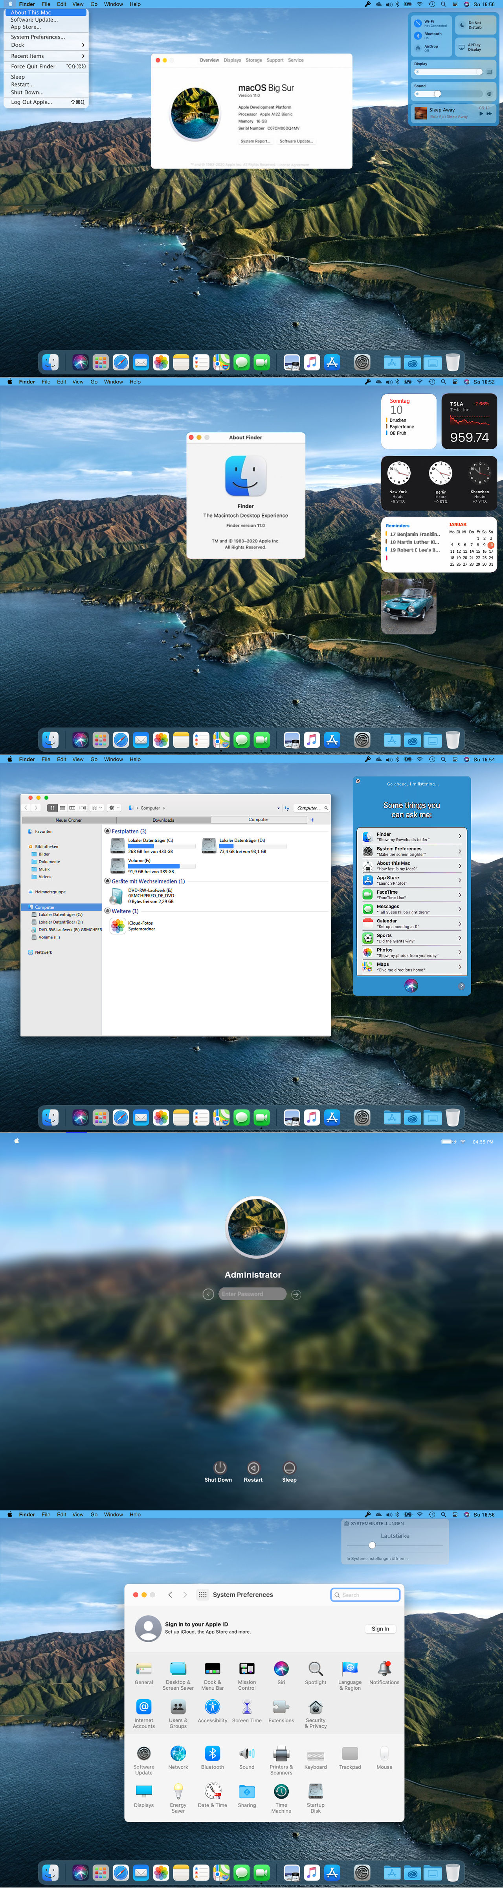Choose Force Quit Finder in Apple menu
Viewport: 503px width, 1888px height.
coord(47,67)
